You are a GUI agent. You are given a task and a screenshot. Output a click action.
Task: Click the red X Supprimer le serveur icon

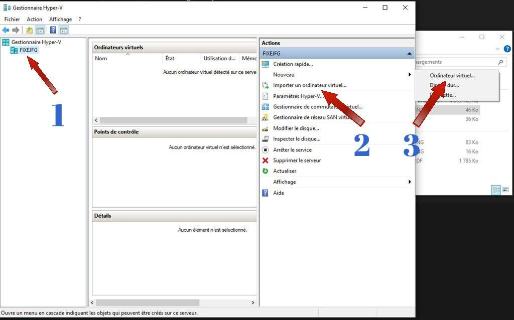click(x=266, y=160)
